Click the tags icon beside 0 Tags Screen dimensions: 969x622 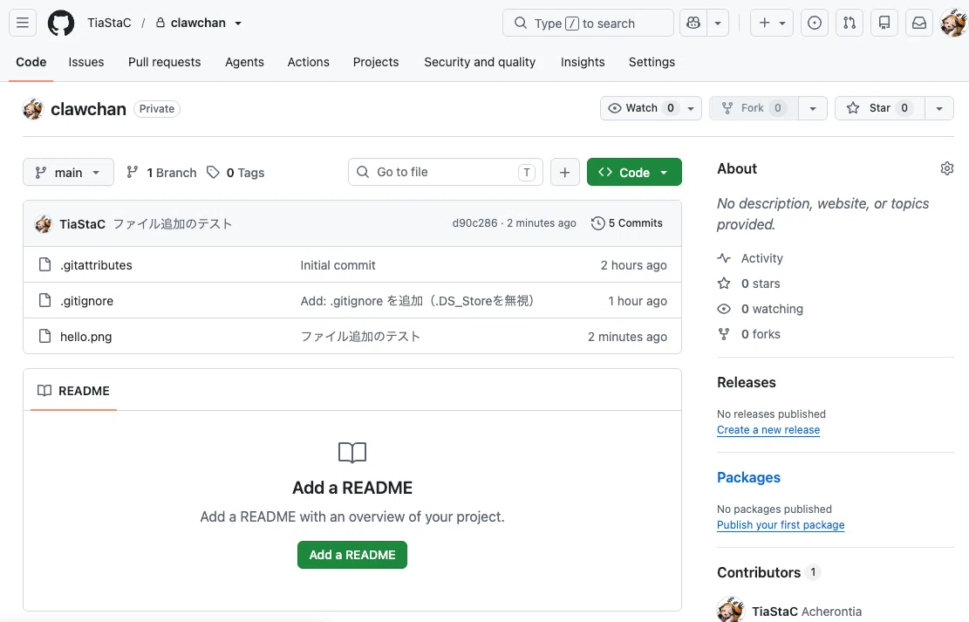click(213, 173)
